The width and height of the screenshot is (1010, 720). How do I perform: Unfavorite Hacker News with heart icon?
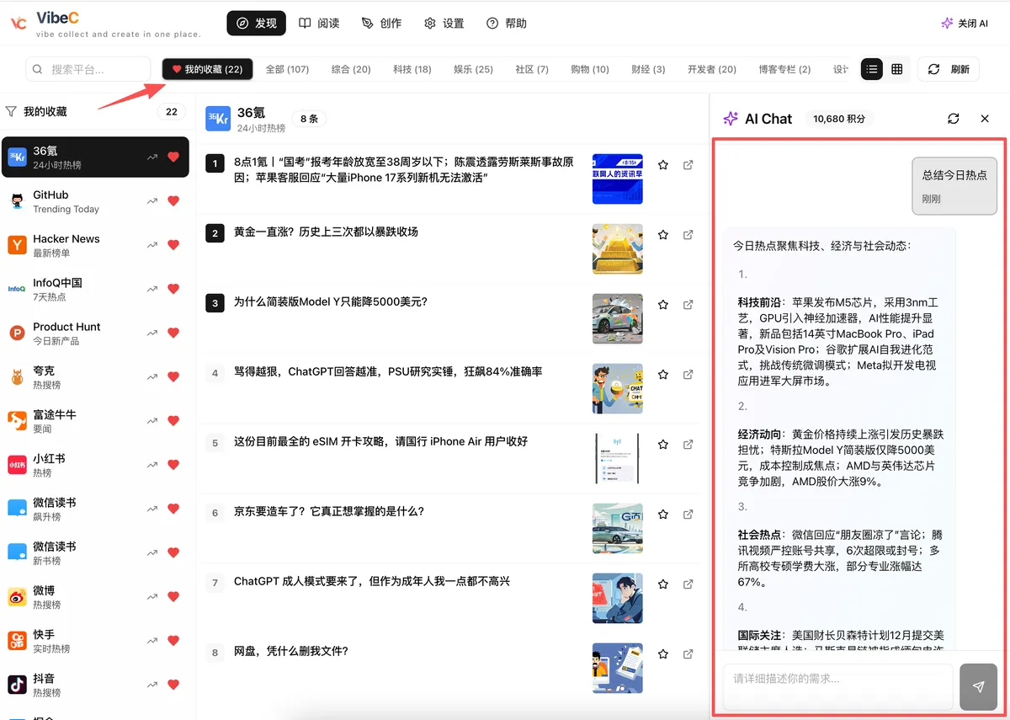[x=173, y=245]
